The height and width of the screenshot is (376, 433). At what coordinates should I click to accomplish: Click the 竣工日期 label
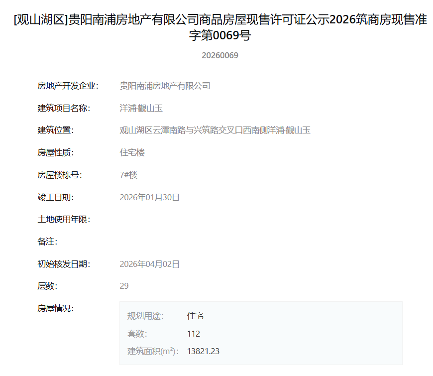tap(55, 197)
